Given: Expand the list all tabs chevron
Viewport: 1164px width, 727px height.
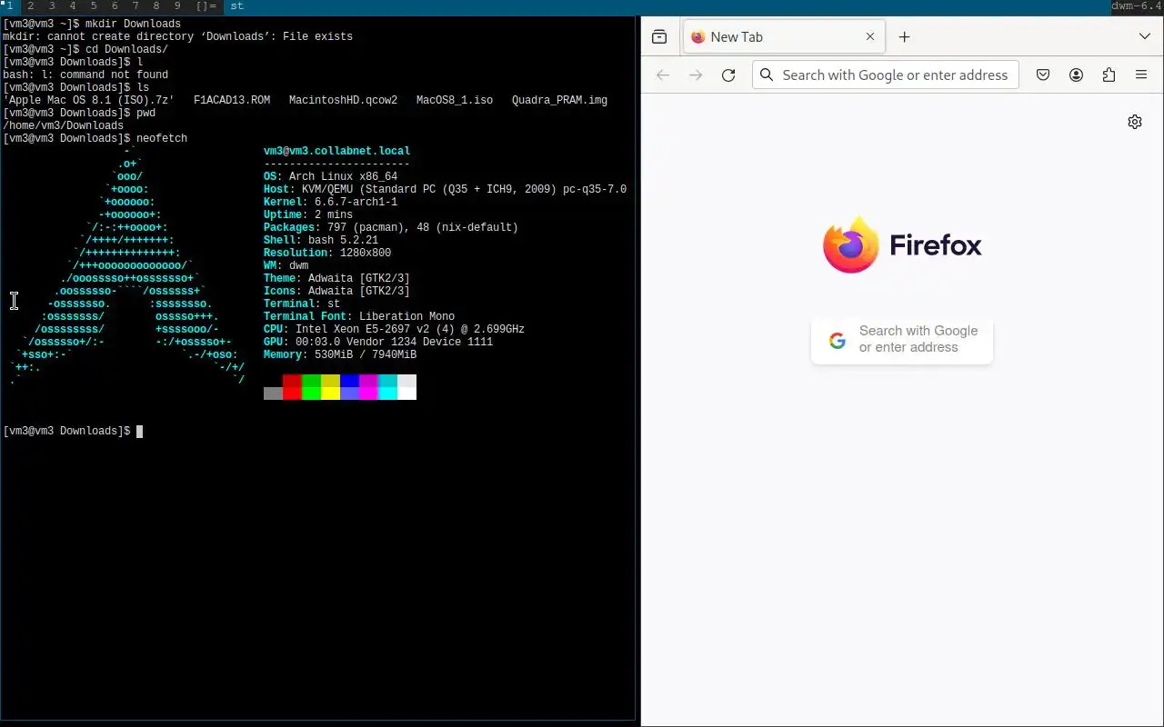Looking at the screenshot, I should tap(1145, 37).
